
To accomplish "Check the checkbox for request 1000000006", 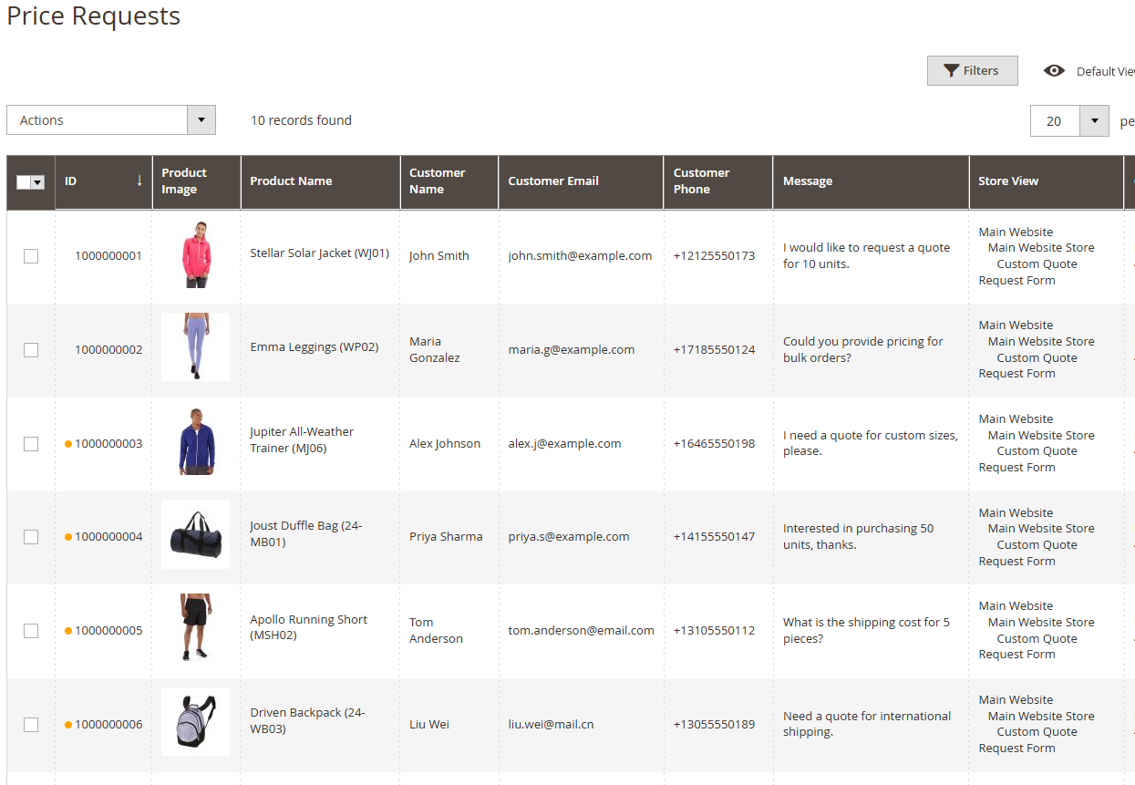I will pos(30,724).
